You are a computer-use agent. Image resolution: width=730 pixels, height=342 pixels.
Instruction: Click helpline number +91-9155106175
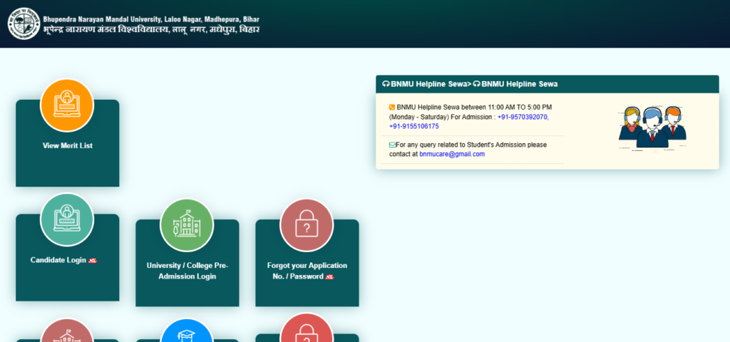[414, 126]
